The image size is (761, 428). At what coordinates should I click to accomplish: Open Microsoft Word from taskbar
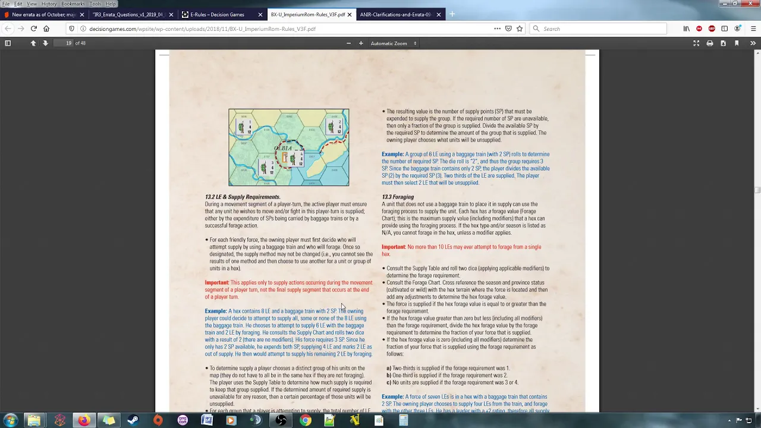click(x=207, y=420)
